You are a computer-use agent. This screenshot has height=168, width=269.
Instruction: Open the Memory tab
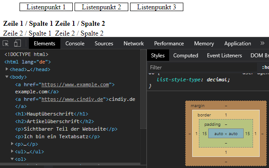coord(204,44)
